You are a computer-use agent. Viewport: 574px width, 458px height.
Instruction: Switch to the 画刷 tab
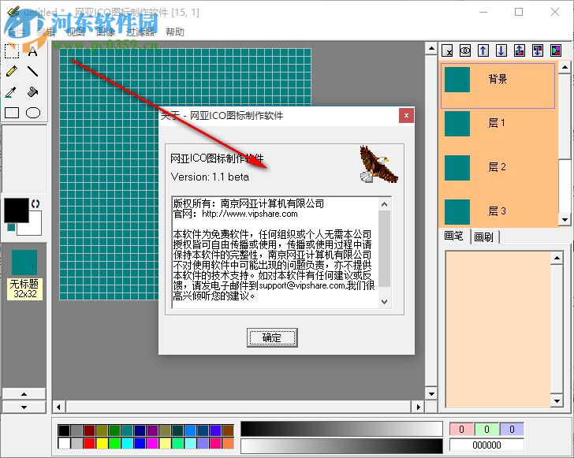pyautogui.click(x=483, y=236)
